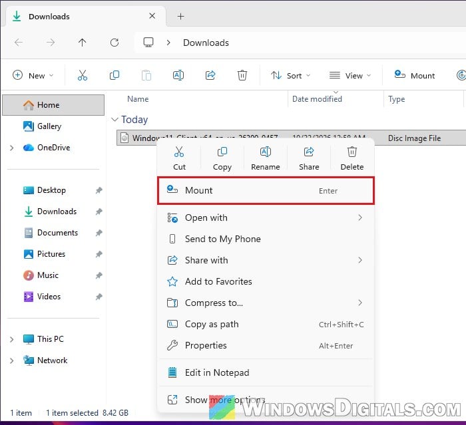This screenshot has width=466, height=425.
Task: Click Mount button in toolbar
Action: click(415, 75)
